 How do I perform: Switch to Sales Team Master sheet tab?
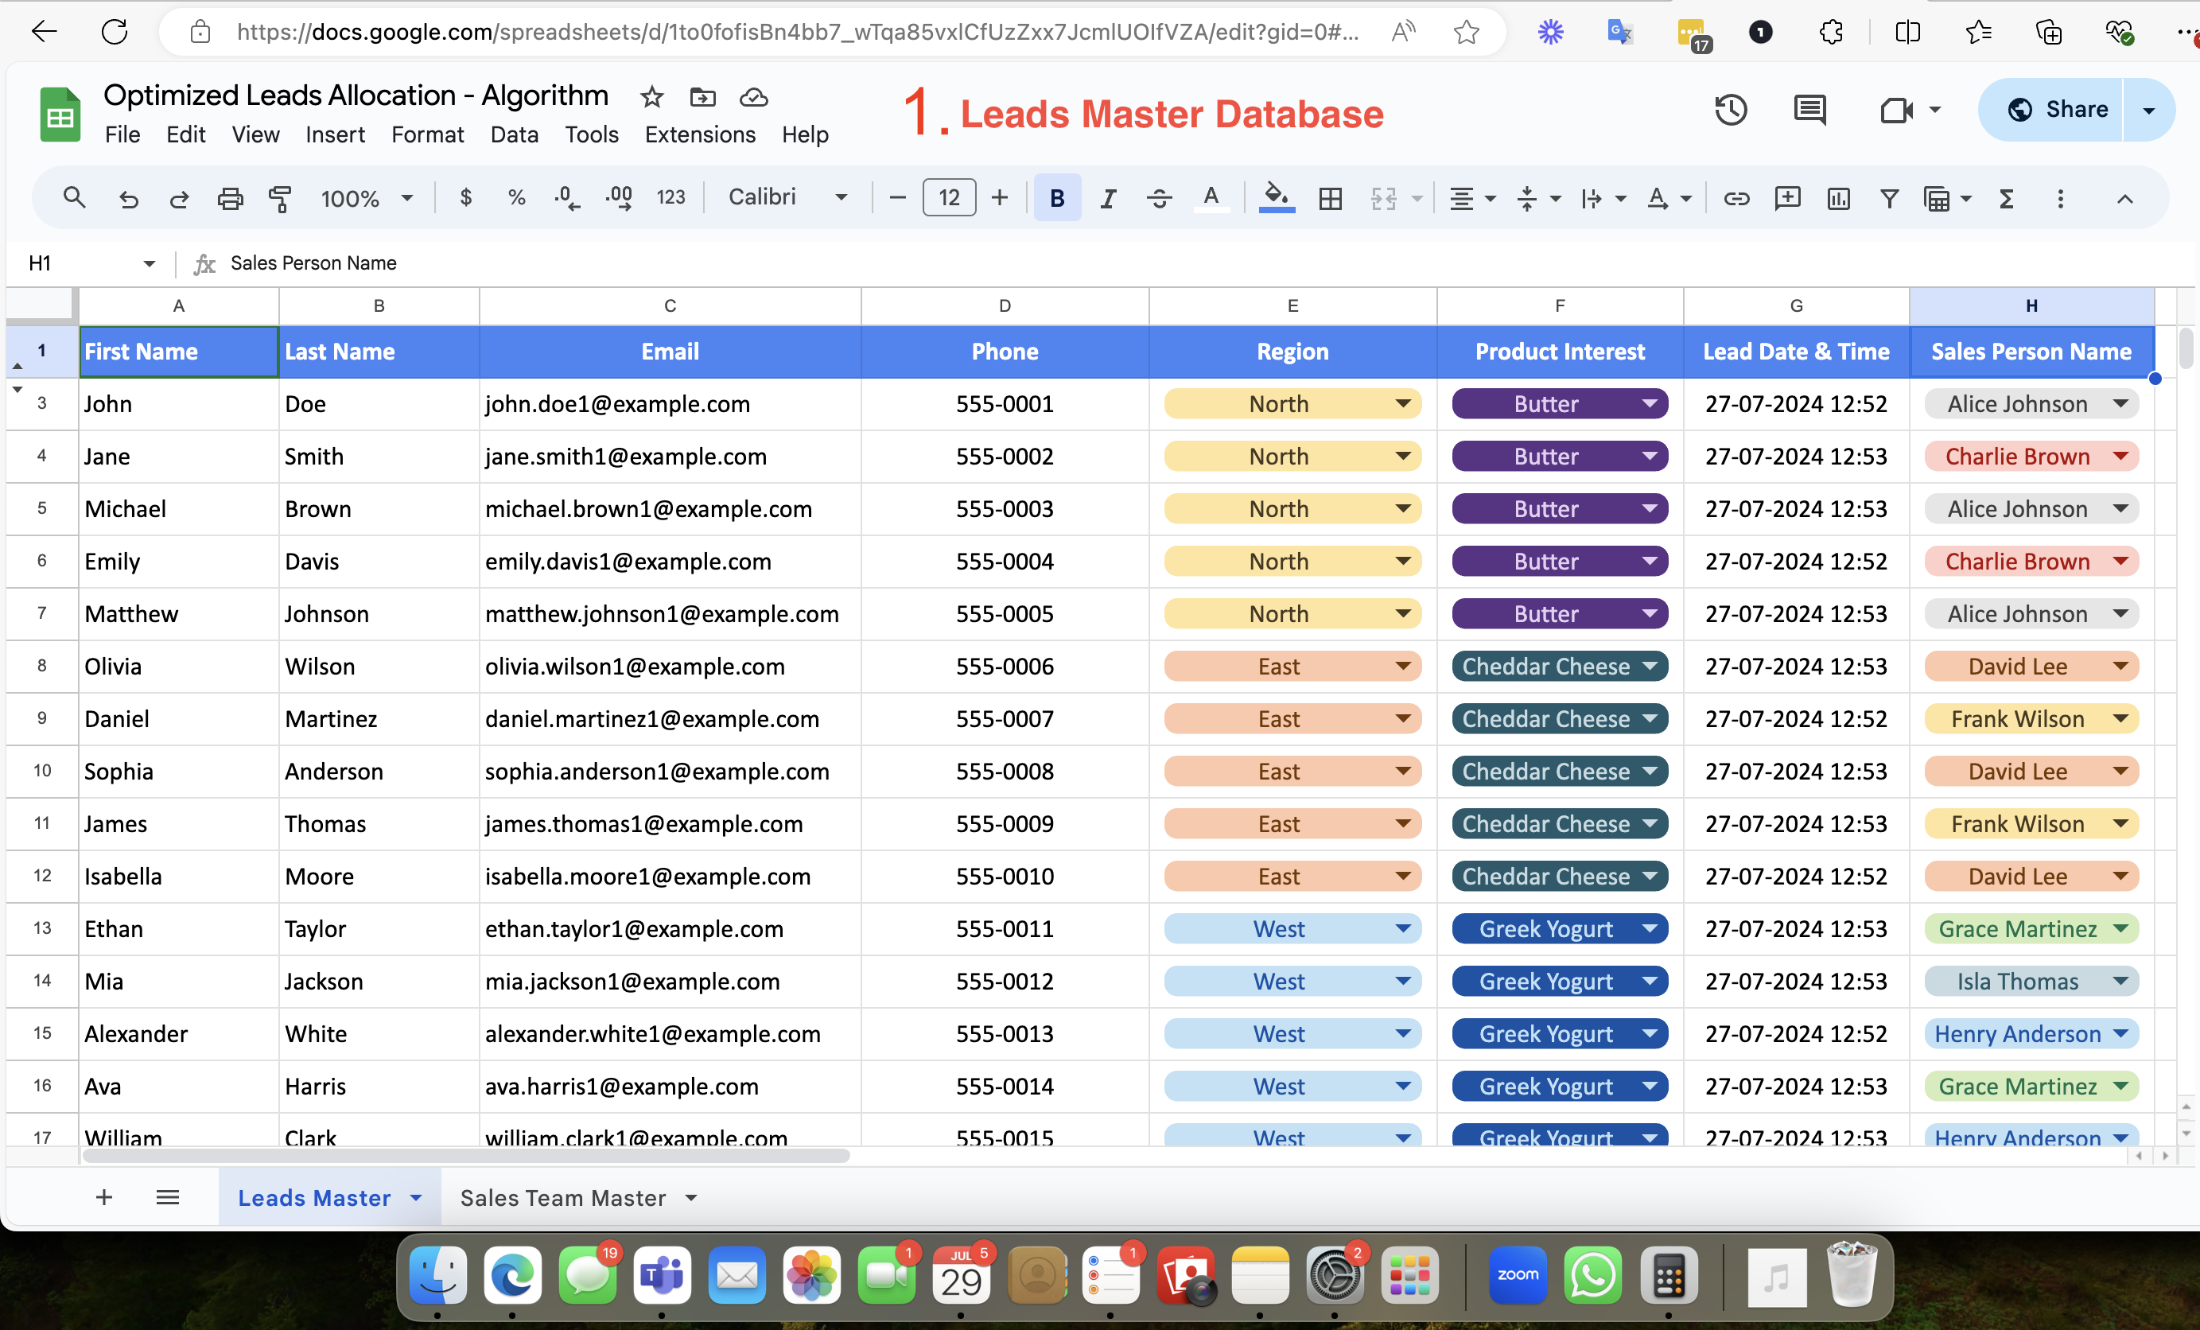[x=562, y=1198]
